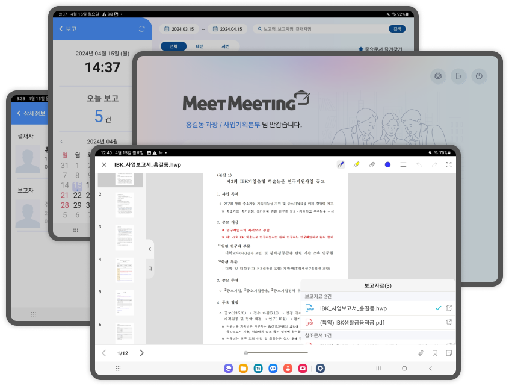Open the blue pen color picker
The height and width of the screenshot is (386, 509).
[387, 165]
